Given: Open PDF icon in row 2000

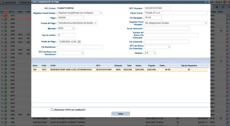Looking at the screenshot, I should [6, 115].
